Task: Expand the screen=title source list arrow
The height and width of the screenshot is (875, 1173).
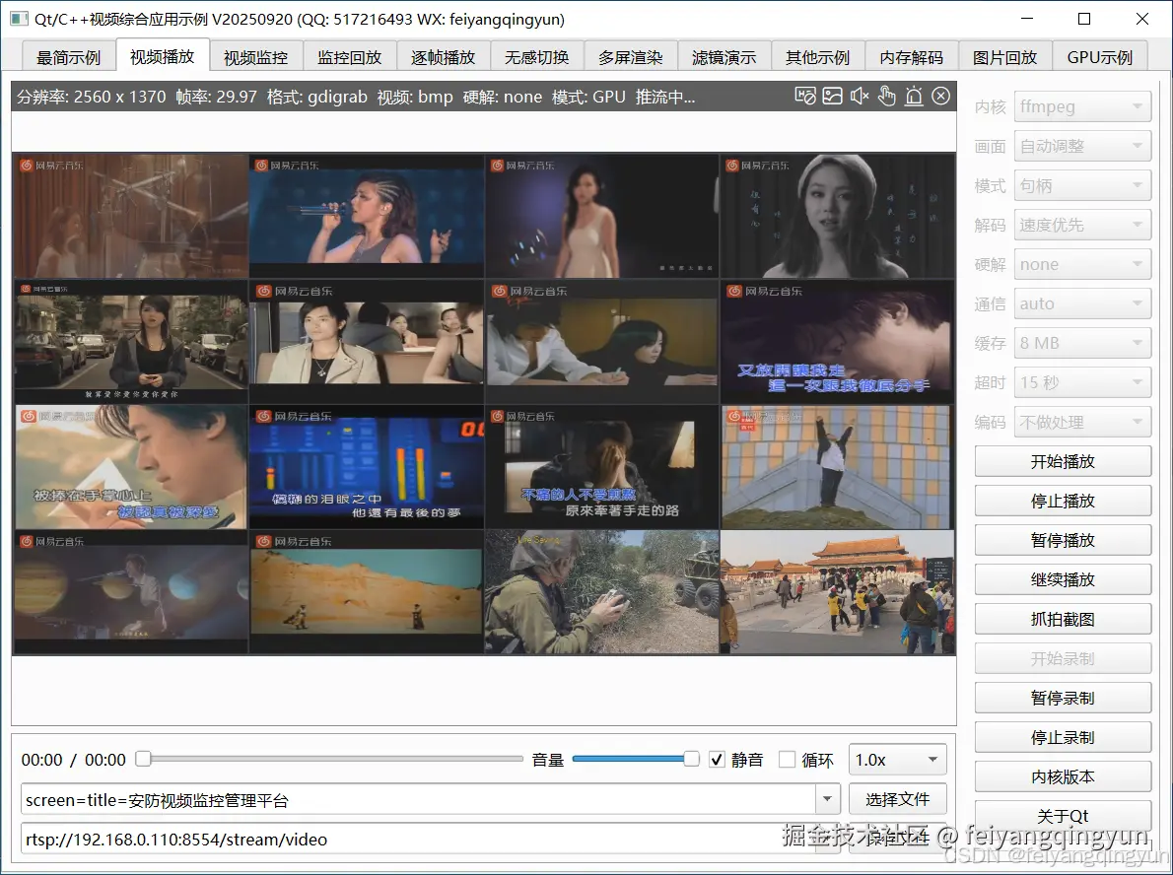Action: point(827,799)
